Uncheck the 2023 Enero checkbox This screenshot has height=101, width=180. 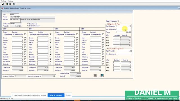pos(25,38)
